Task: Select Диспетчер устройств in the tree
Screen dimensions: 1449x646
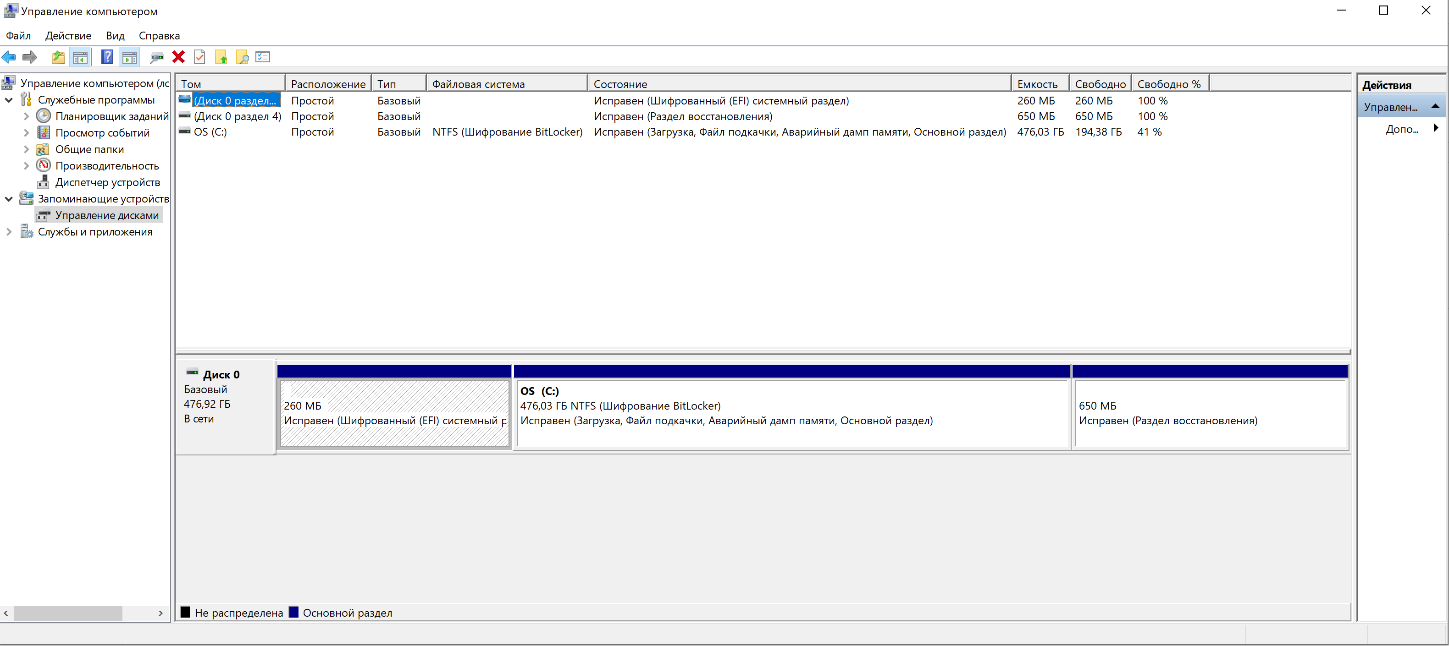Action: pos(107,182)
